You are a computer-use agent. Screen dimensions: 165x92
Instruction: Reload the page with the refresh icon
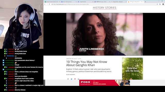tap(49, 4)
